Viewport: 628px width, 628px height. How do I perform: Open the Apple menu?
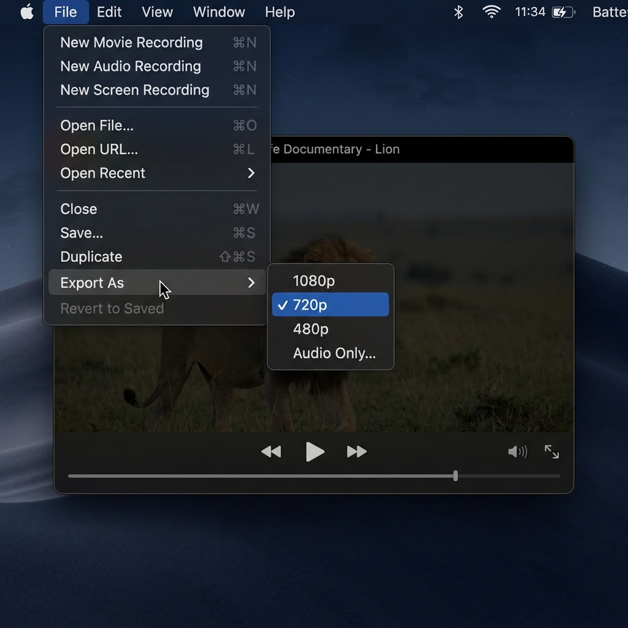(27, 12)
